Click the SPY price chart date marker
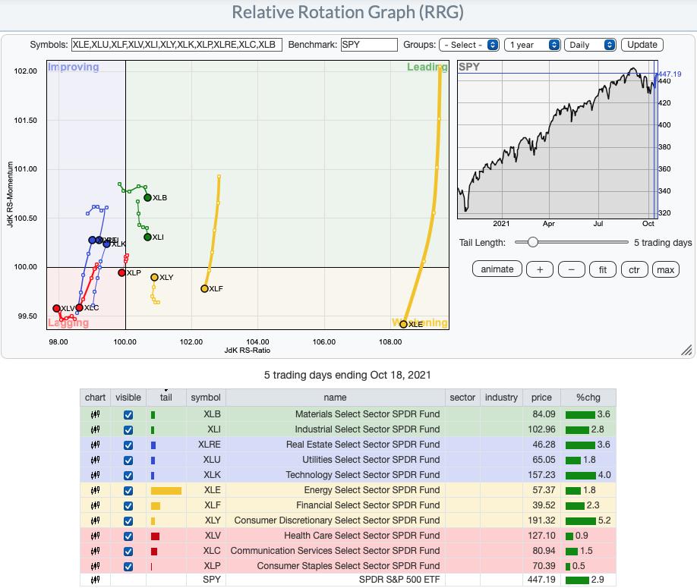Viewport: 697px width, 588px height. click(x=656, y=140)
